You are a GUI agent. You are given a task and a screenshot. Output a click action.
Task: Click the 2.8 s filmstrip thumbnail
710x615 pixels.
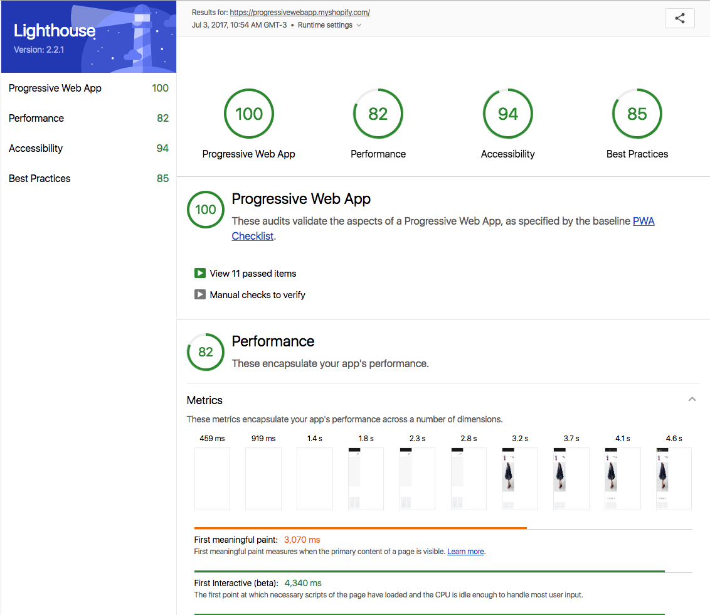click(469, 479)
